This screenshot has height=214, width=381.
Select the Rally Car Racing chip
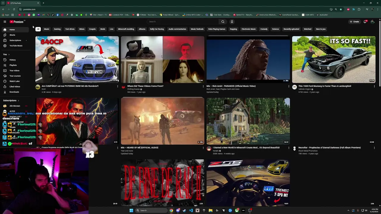pos(157,29)
